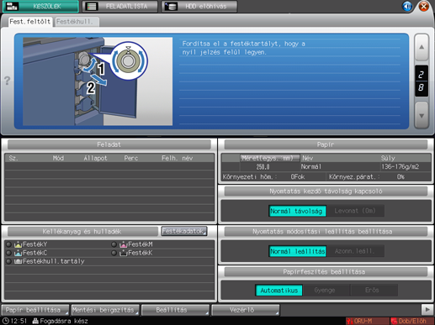435x325 pixels.
Task: Open the Festékadatok toner data button
Action: point(184,231)
